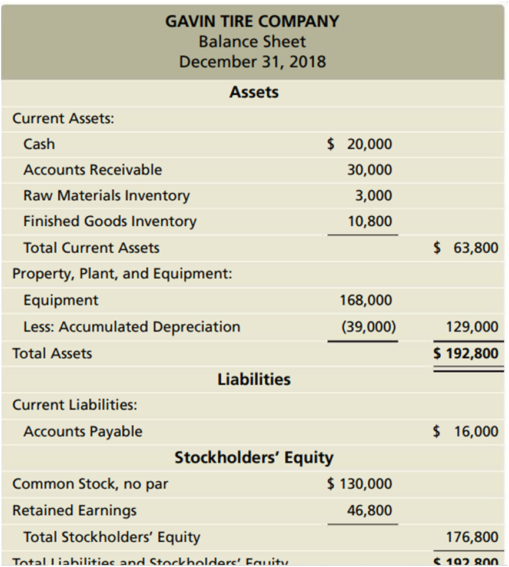Select the Common Stock amount $130,000
Screen dimensions: 509x567
360,484
